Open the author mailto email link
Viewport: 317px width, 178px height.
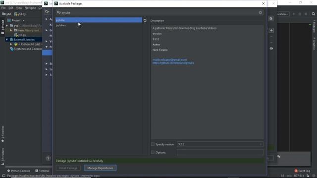point(169,60)
